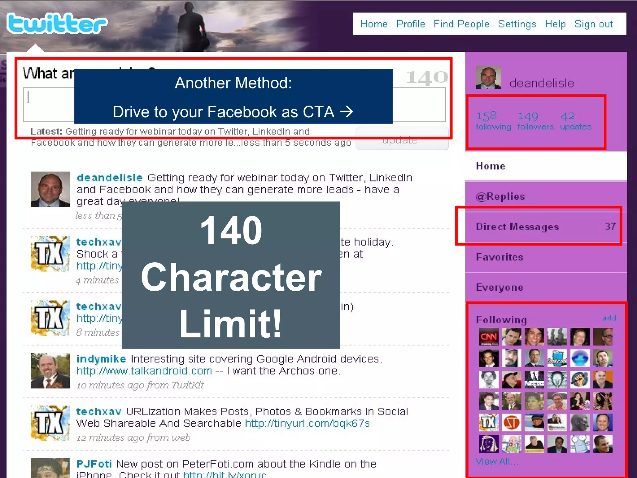Open the indymike username link

pos(101,359)
